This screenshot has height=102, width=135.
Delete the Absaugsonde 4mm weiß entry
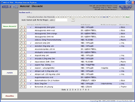pos(25,31)
